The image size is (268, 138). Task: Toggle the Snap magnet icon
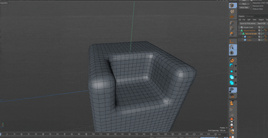pyautogui.click(x=231, y=60)
